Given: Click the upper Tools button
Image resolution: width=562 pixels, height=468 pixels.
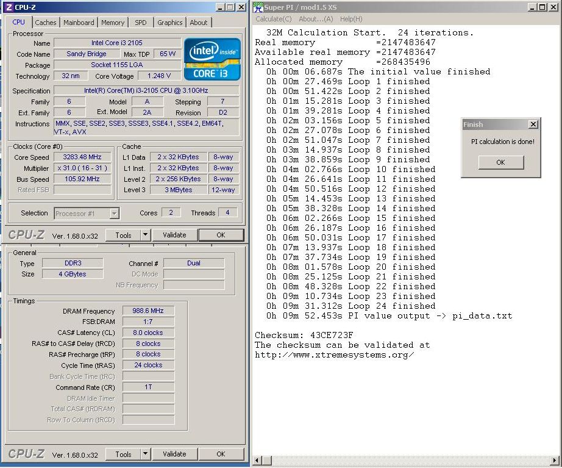Looking at the screenshot, I should pyautogui.click(x=123, y=235).
